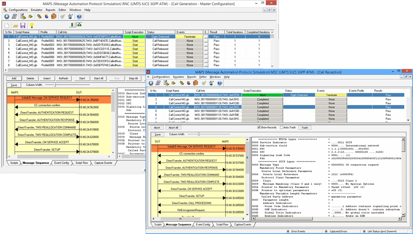
Task: Open Terminate events dropdown in MSC row 1
Action: tap(331, 95)
